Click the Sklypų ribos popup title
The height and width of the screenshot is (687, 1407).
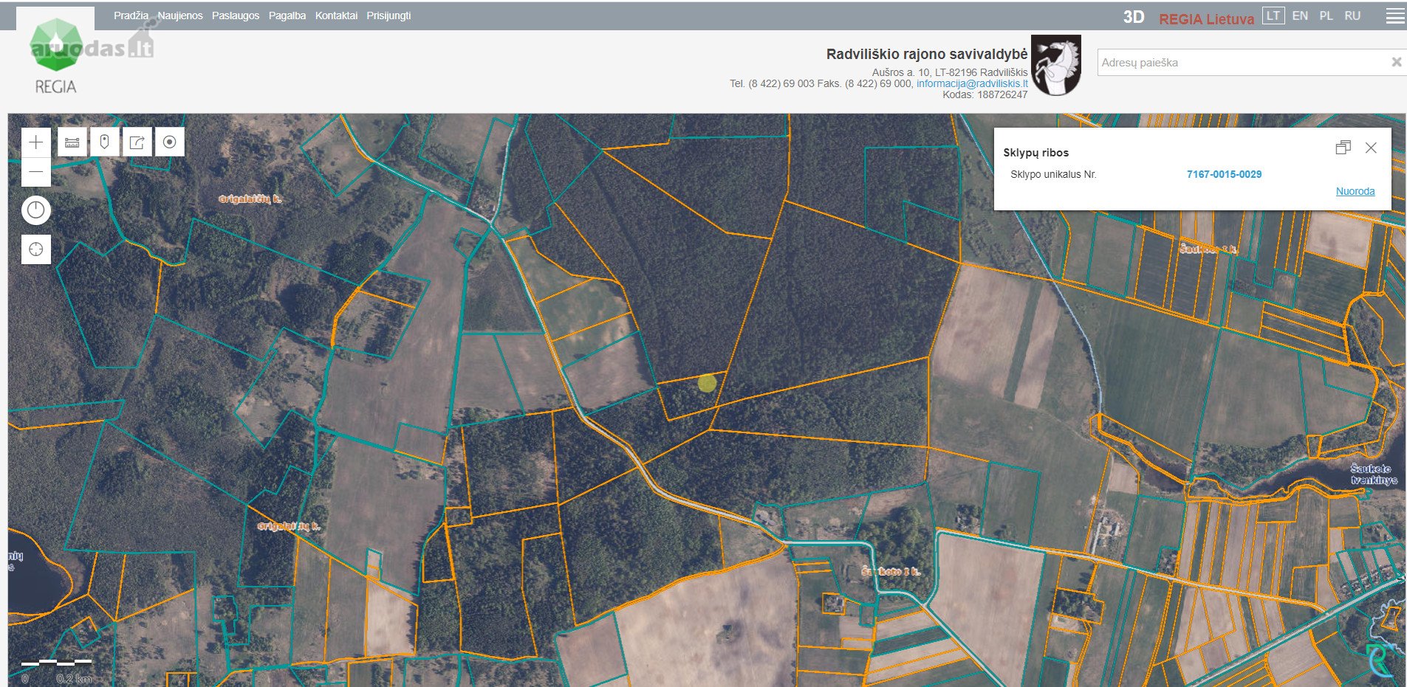coord(1035,153)
